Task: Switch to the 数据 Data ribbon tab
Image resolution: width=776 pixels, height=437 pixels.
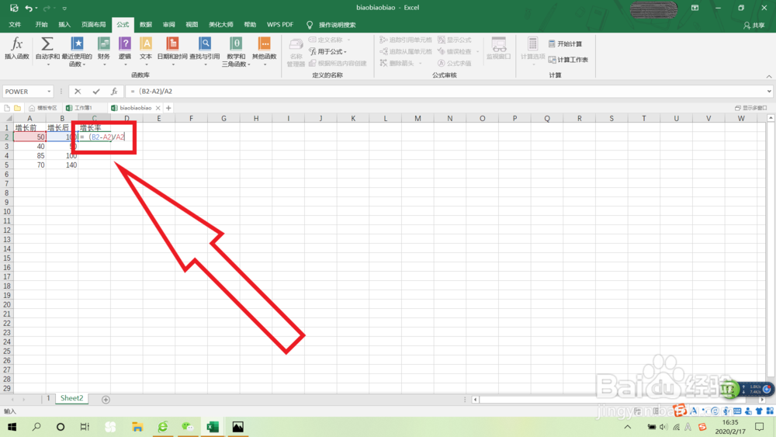Action: [146, 25]
